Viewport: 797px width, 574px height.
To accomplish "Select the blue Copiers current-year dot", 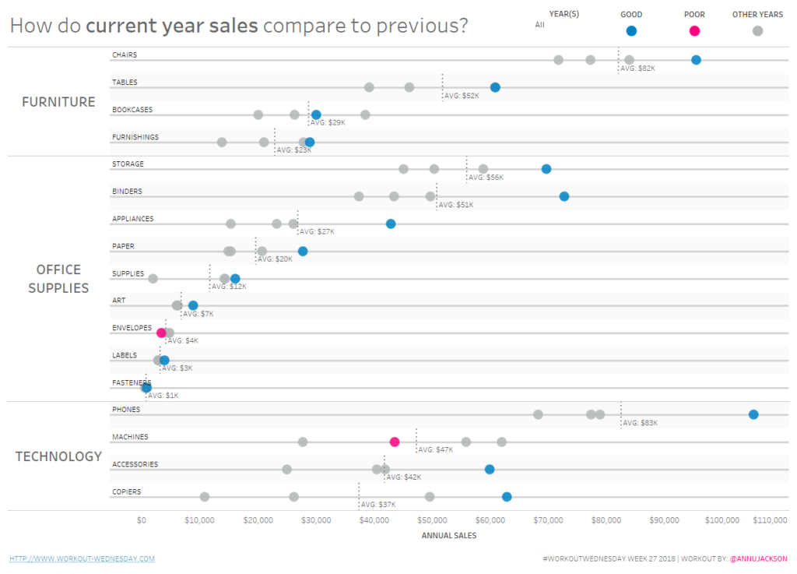I will coord(507,496).
